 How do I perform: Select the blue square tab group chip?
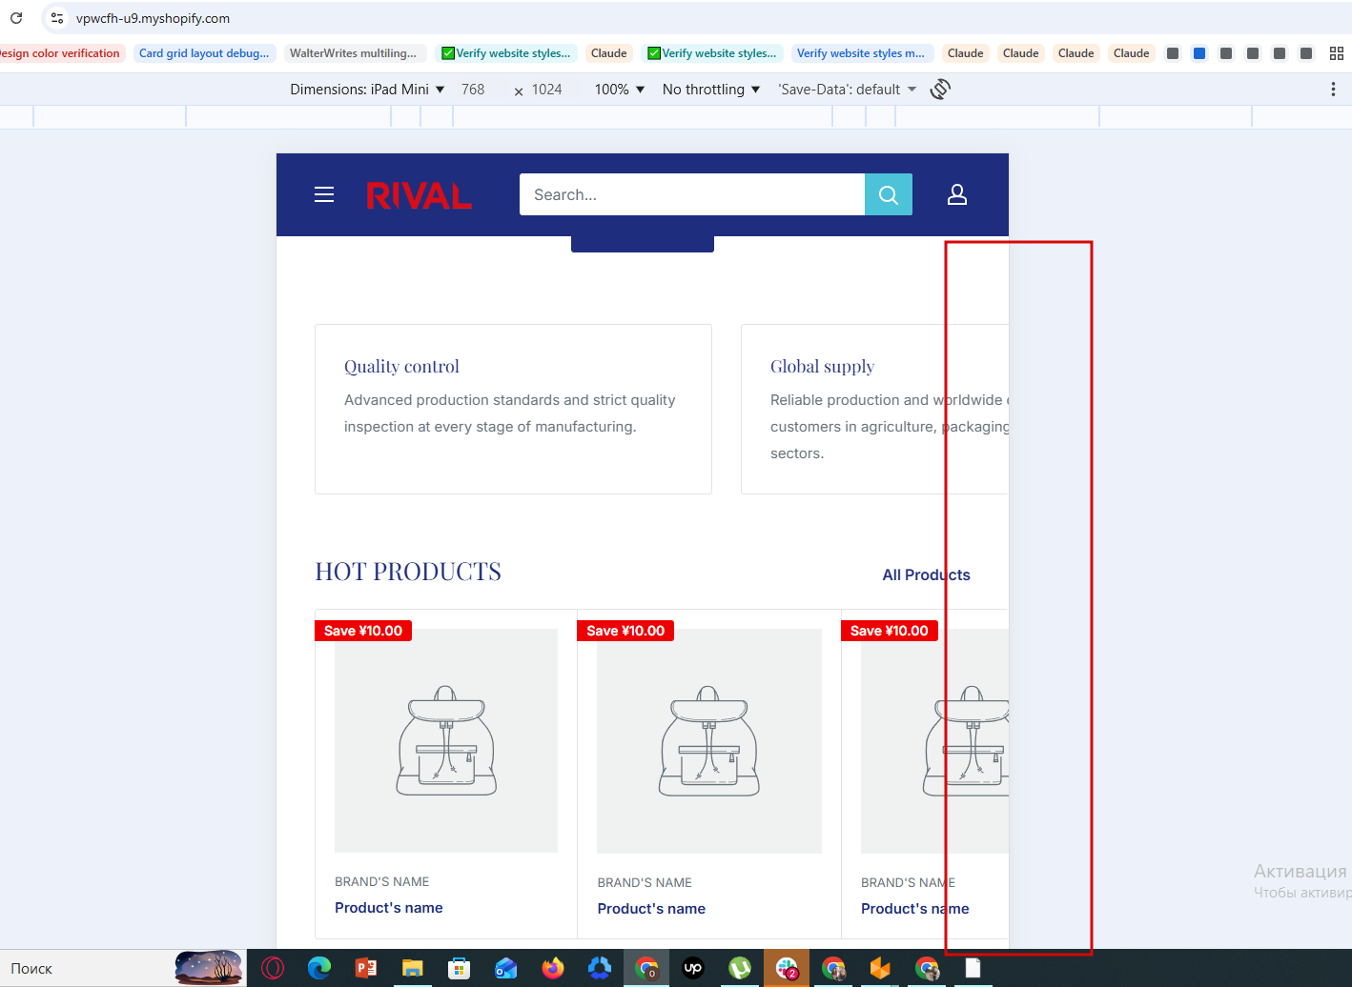(x=1199, y=53)
